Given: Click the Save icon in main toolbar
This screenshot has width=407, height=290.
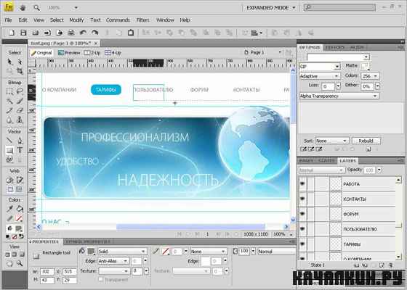Looking at the screenshot, I should tap(23, 33).
